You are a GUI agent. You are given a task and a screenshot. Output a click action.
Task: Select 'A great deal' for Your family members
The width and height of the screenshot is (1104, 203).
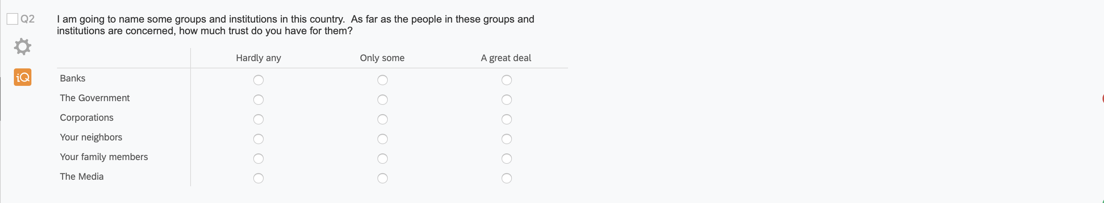507,159
